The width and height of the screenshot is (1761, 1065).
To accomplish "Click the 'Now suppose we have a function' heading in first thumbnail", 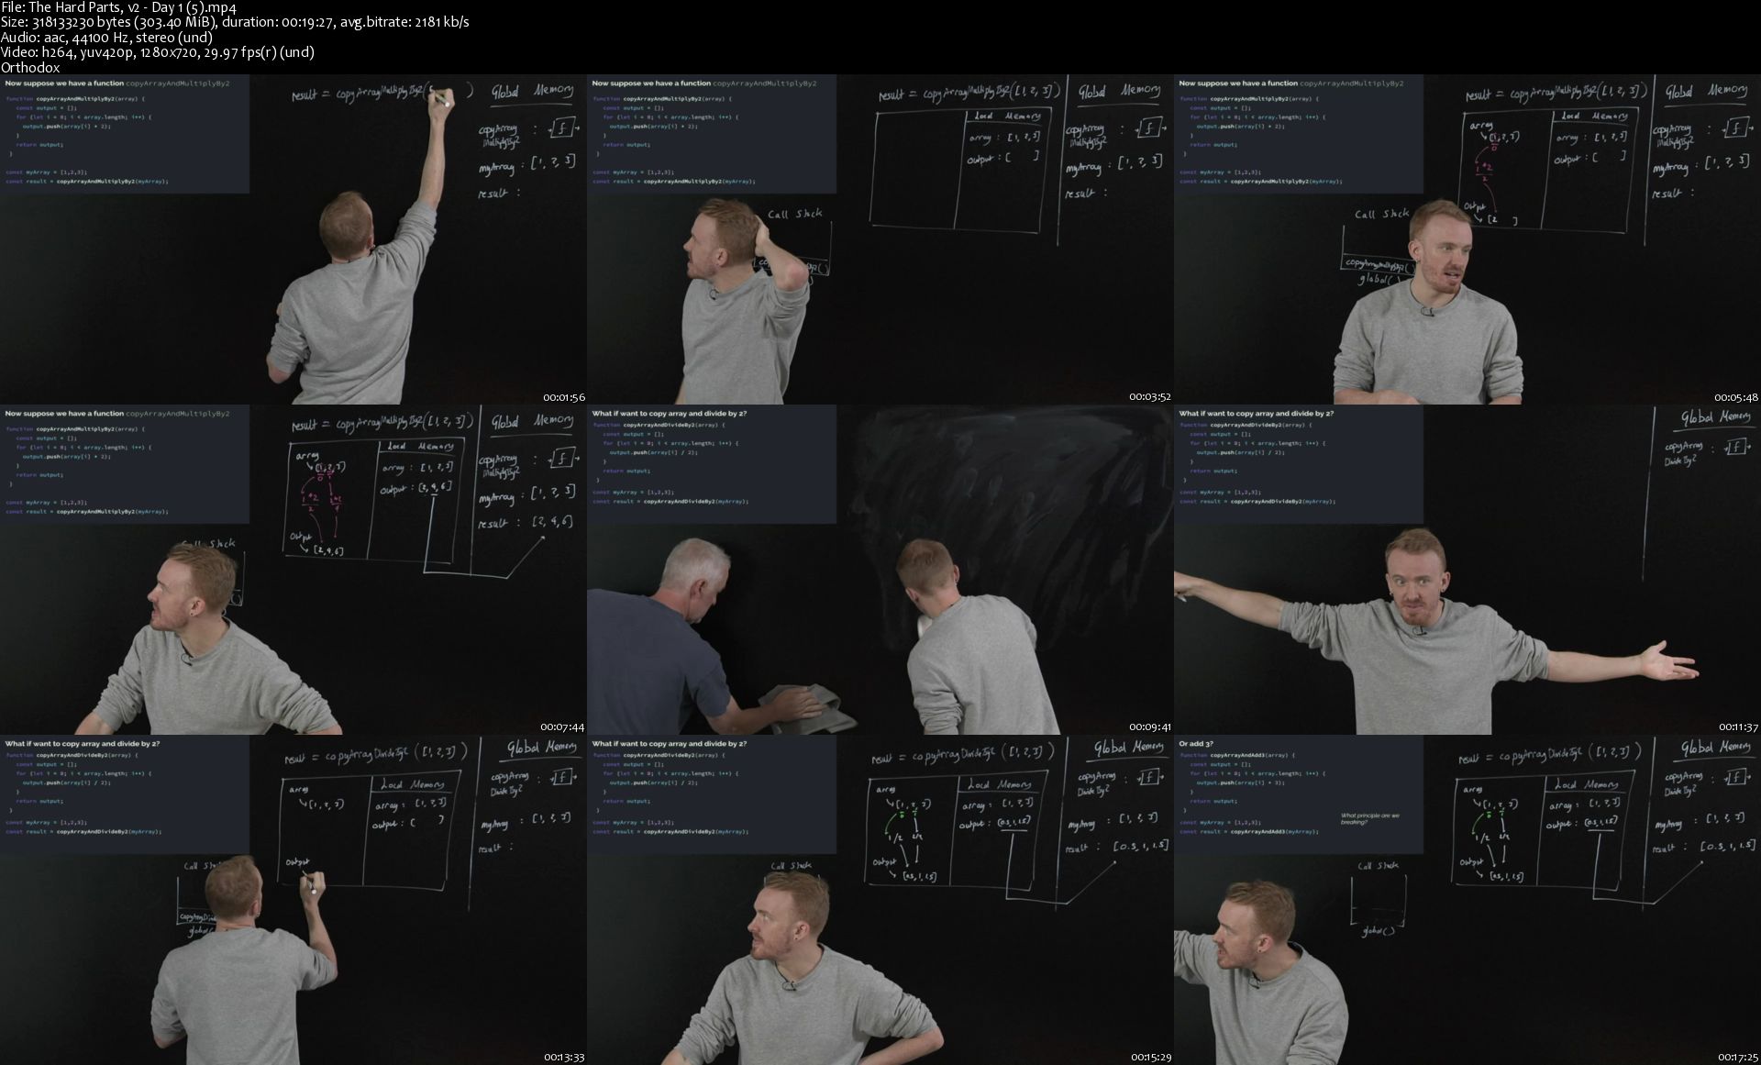I will [x=64, y=83].
